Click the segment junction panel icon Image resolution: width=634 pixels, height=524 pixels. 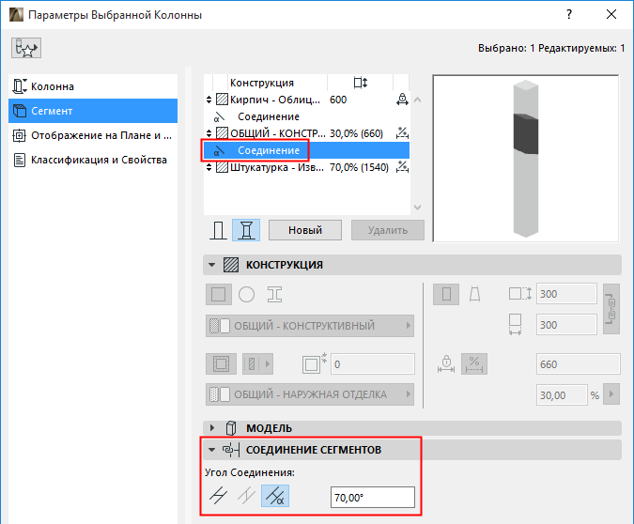coord(231,450)
